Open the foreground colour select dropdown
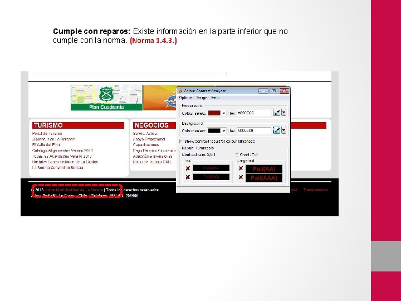The width and height of the screenshot is (401, 301). pos(224,113)
